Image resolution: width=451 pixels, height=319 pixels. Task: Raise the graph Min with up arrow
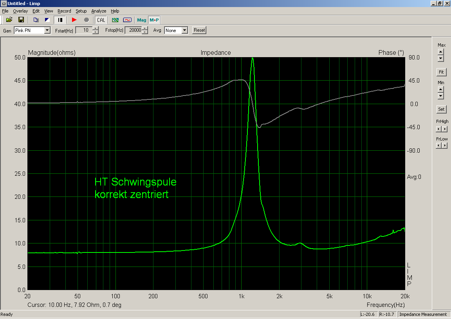tap(441, 90)
